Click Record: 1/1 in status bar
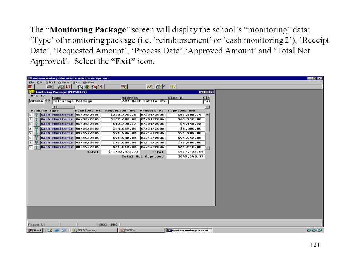 tap(36, 225)
